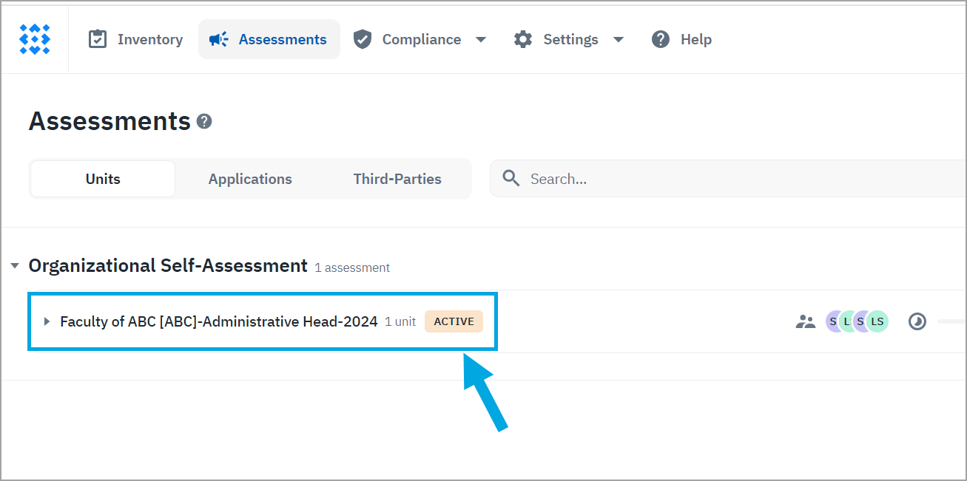Click the LS user avatar

pyautogui.click(x=877, y=321)
